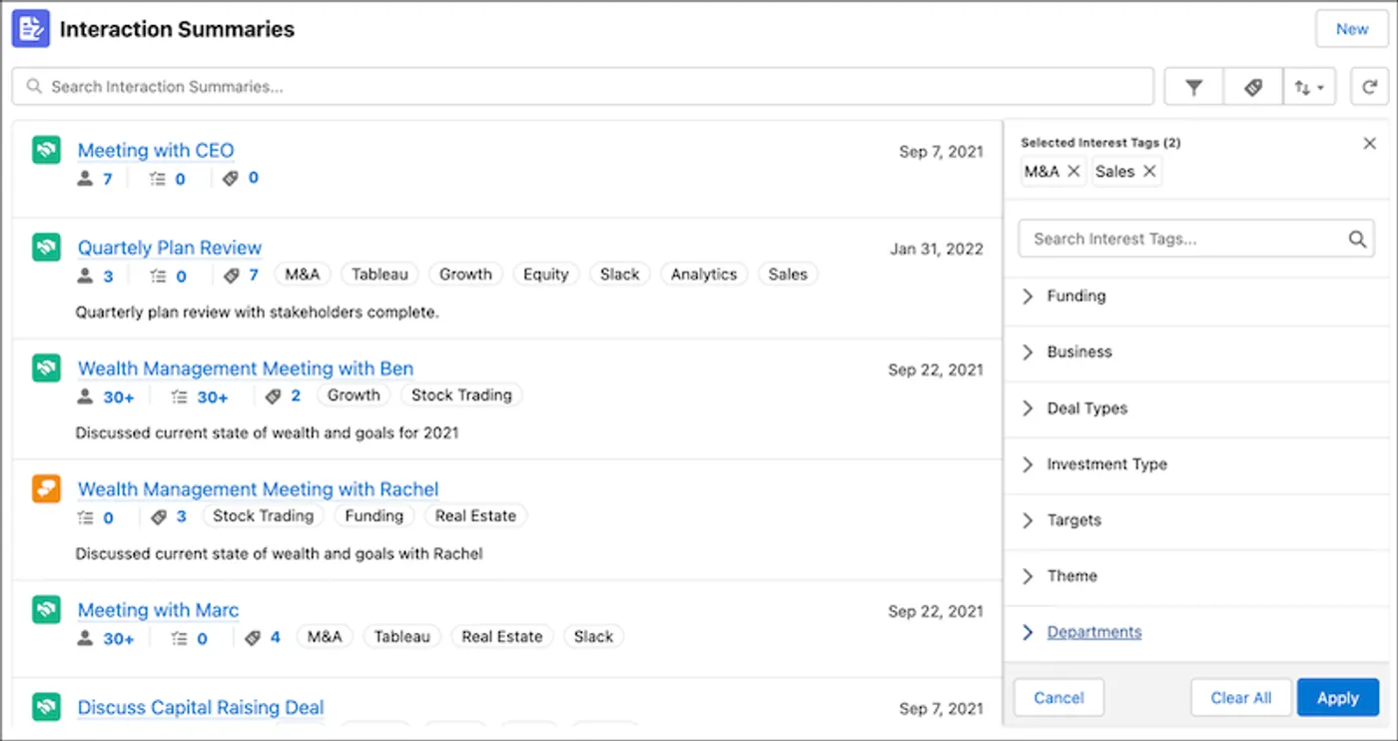The image size is (1398, 741).
Task: Open the filter funnel icon
Action: click(x=1193, y=87)
